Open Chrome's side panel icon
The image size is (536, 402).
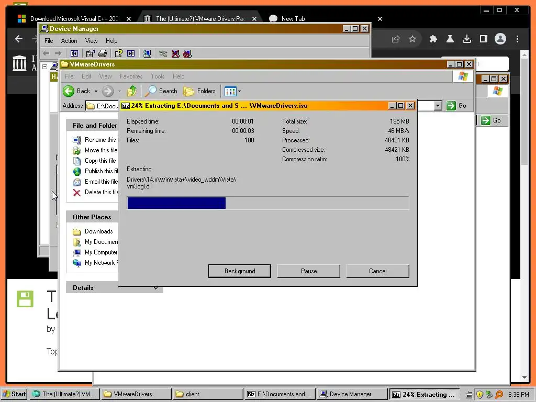[x=483, y=39]
